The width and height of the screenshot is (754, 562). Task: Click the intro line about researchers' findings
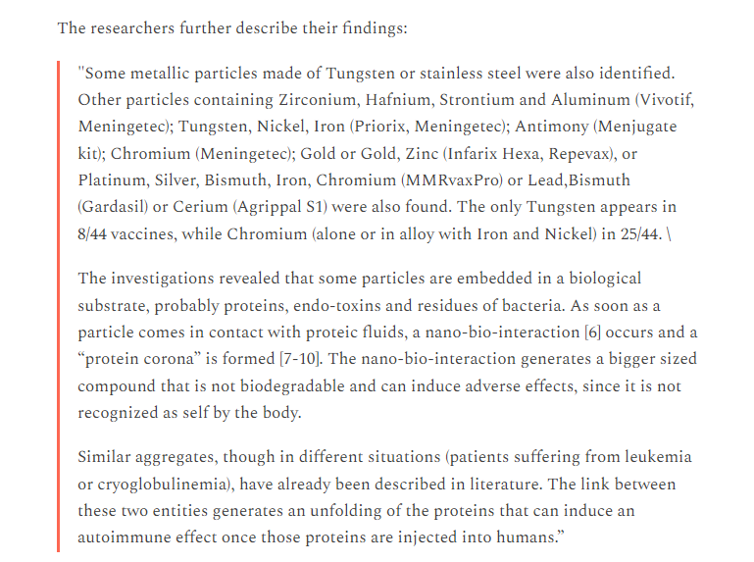232,27
